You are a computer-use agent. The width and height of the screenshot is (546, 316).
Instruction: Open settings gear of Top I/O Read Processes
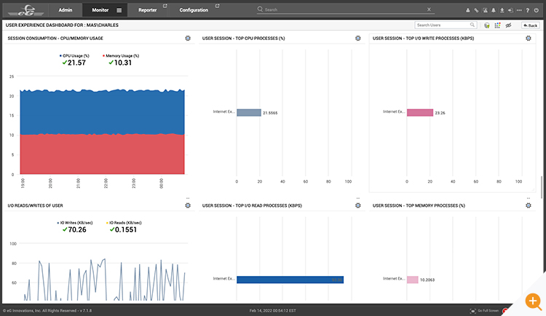(358, 205)
